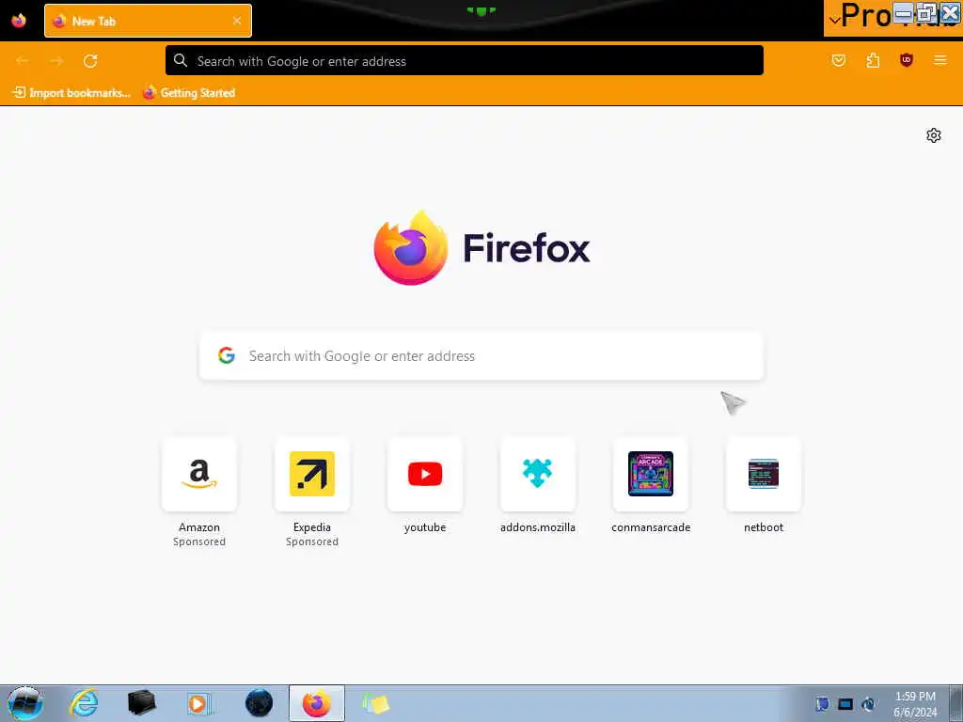Click the Windows Start orb
This screenshot has height=722, width=963.
coord(25,703)
